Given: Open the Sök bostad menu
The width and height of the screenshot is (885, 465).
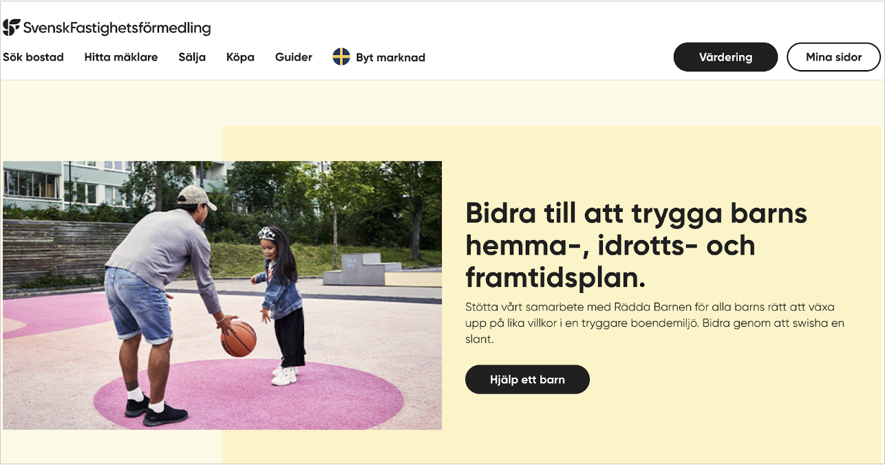Looking at the screenshot, I should (33, 57).
